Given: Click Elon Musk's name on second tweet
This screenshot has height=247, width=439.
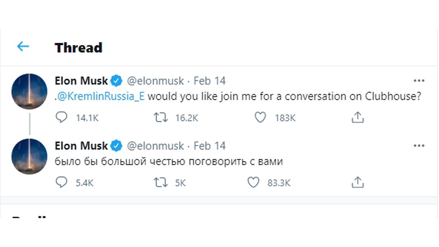Looking at the screenshot, I should (x=81, y=146).
